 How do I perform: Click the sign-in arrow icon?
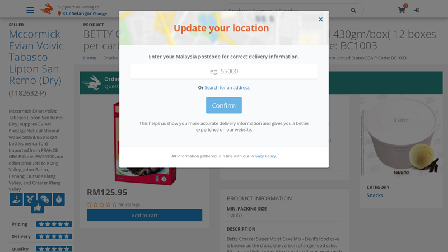[417, 10]
